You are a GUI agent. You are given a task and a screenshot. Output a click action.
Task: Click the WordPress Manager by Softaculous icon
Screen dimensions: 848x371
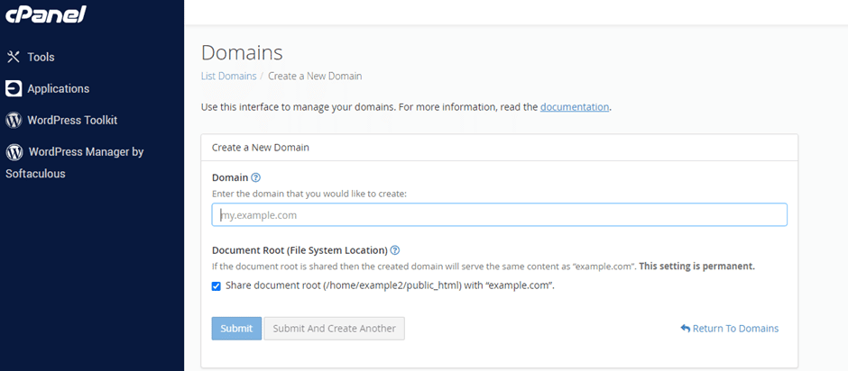14,152
